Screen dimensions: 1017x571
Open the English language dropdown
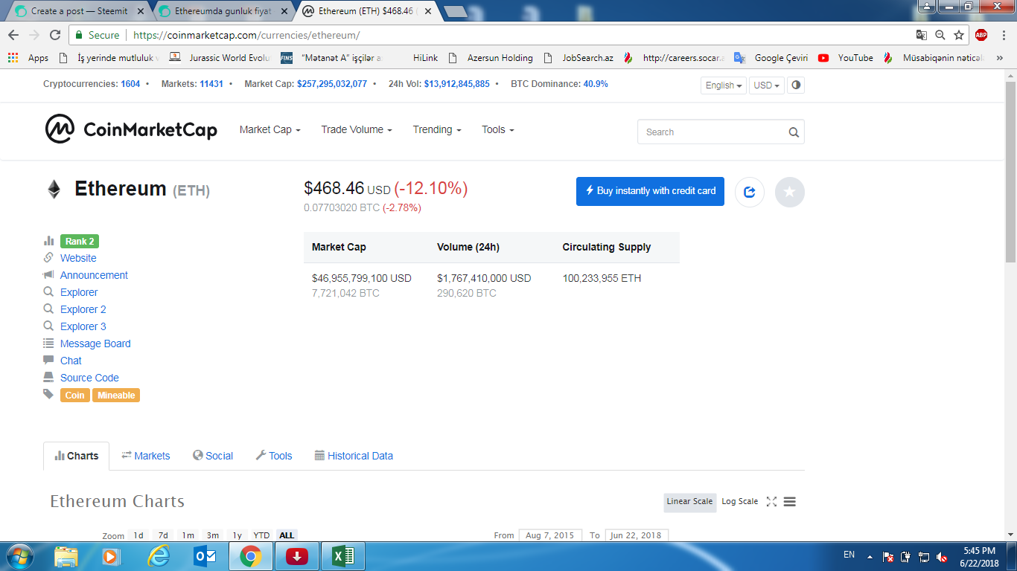tap(724, 86)
